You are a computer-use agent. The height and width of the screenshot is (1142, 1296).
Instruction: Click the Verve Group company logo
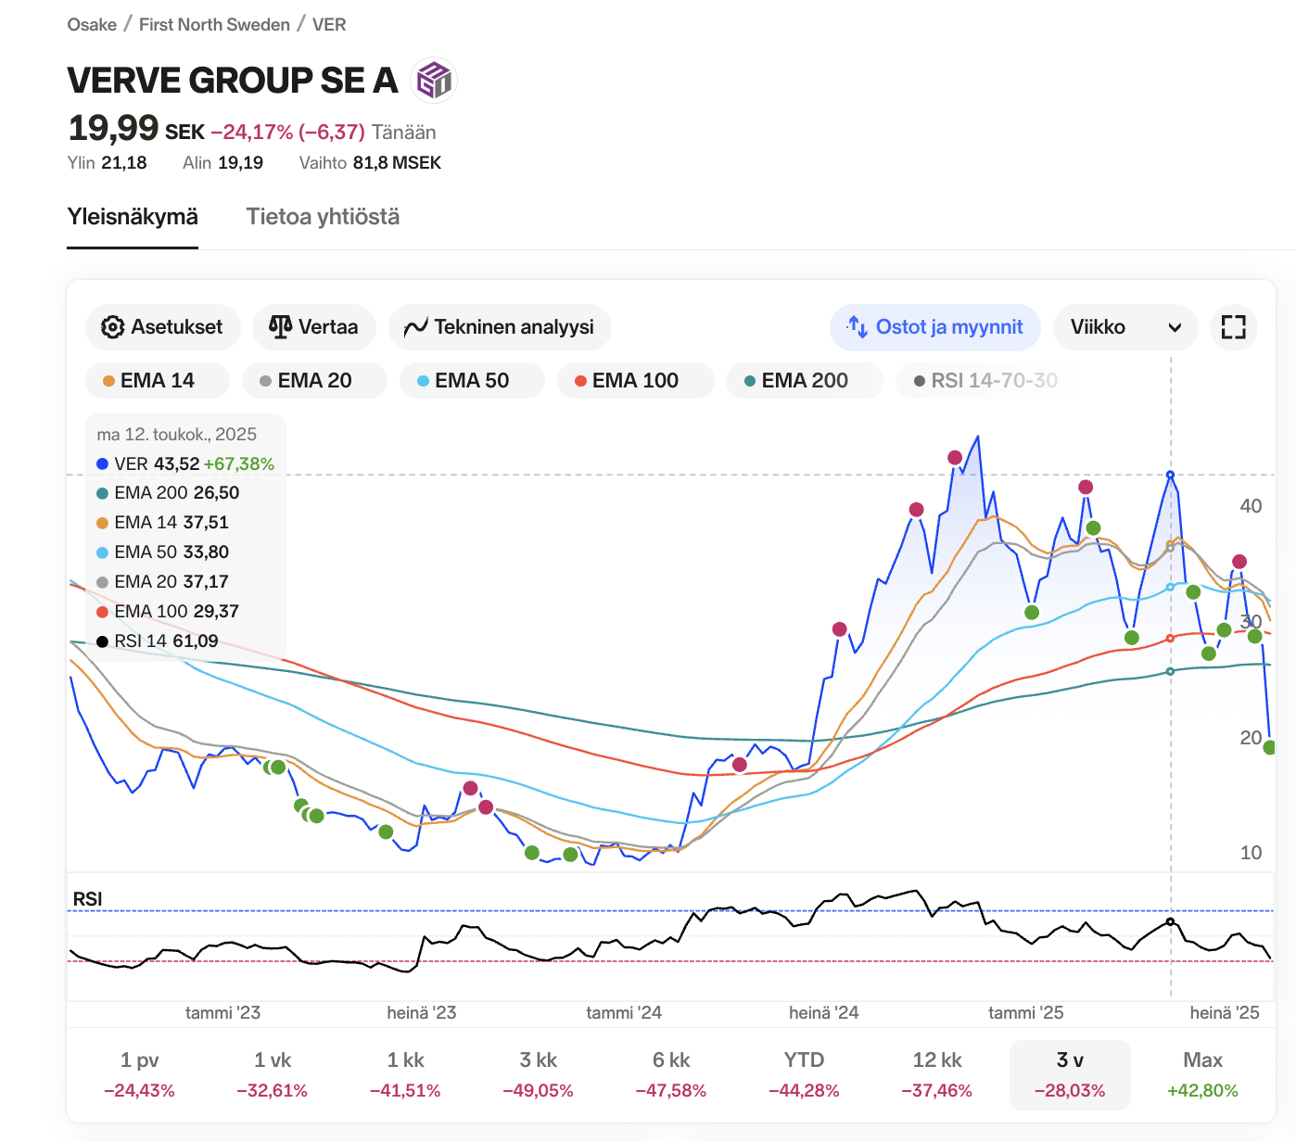[434, 80]
